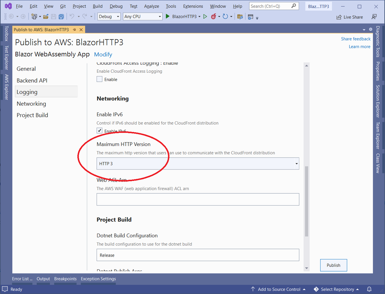Click the Restart circular arrow icon
Screen dimensions: 385x294
pyautogui.click(x=225, y=16)
